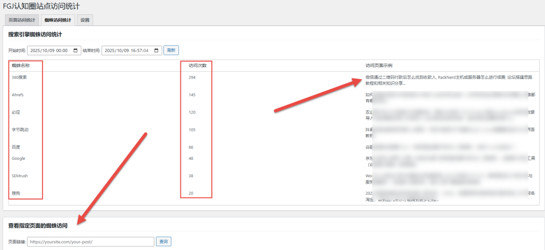Click the 访问次数 column header
Image resolution: width=545 pixels, height=250 pixels.
(197, 65)
